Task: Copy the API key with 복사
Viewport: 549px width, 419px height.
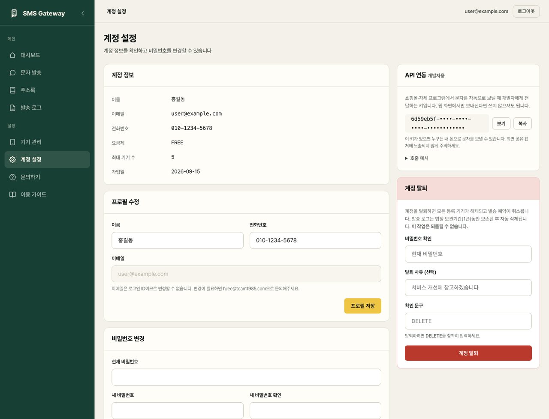Action: pos(522,123)
